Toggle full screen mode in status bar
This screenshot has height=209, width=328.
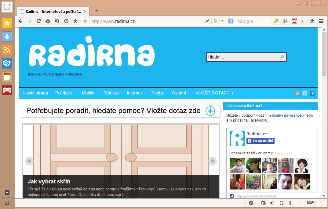point(282,203)
